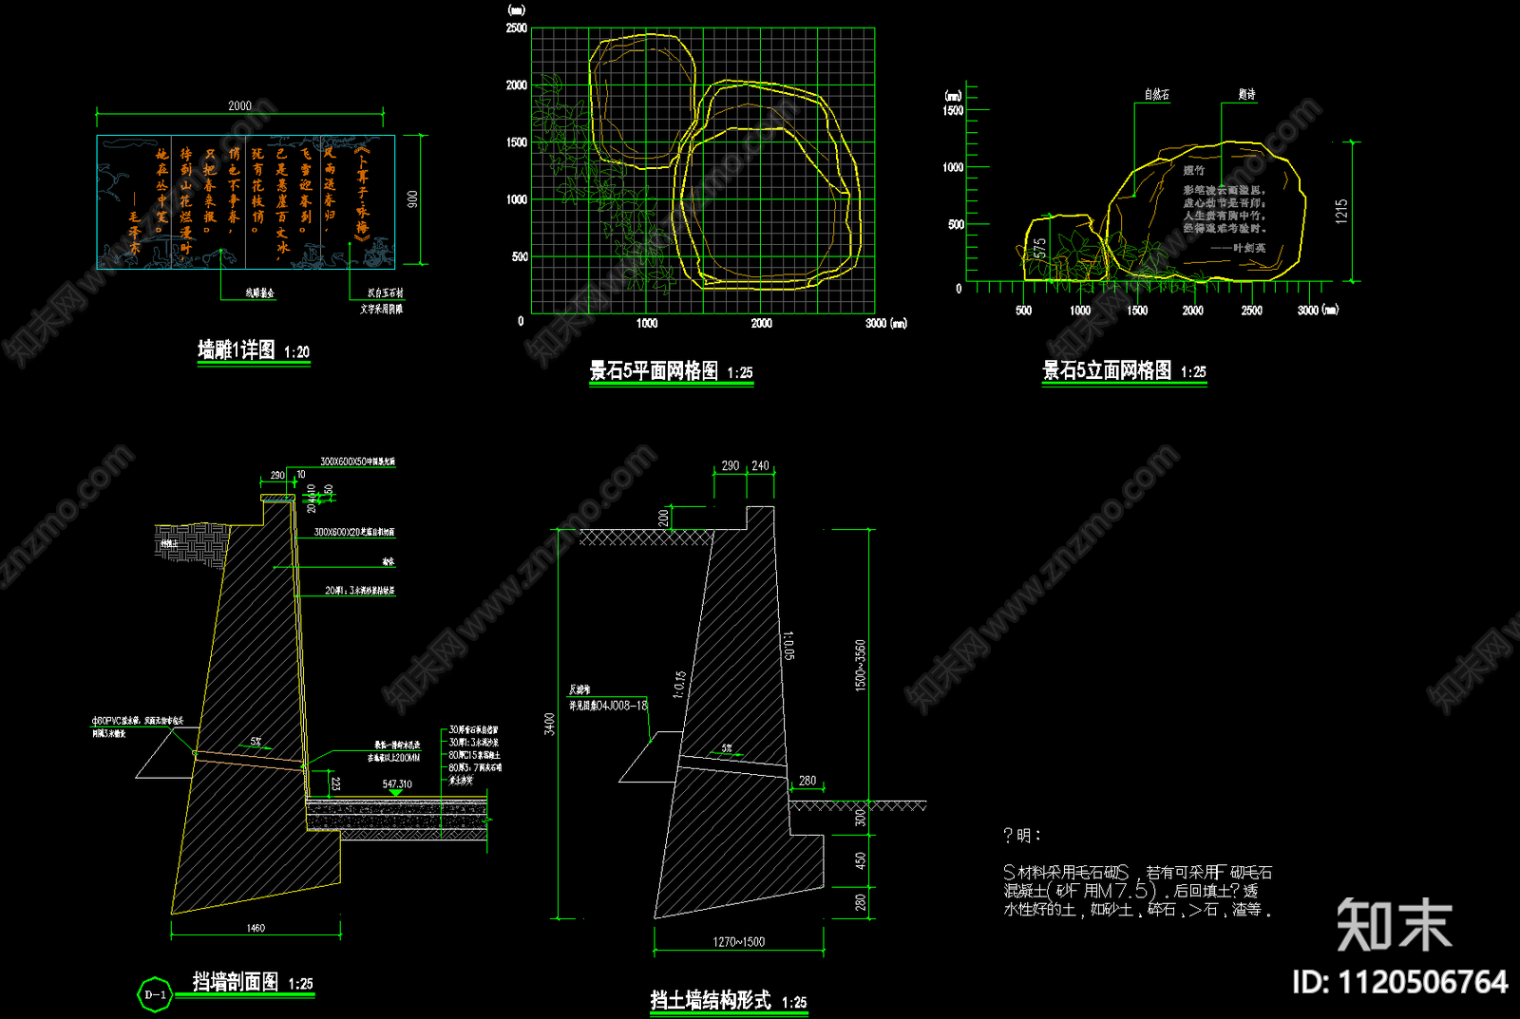
Task: Click the 240 top width dimension
Action: 760,466
